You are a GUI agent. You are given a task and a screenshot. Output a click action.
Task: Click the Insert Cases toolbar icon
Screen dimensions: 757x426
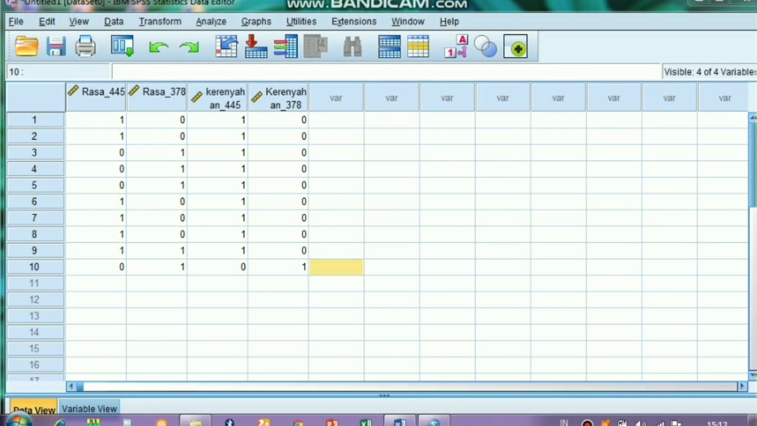(x=389, y=47)
